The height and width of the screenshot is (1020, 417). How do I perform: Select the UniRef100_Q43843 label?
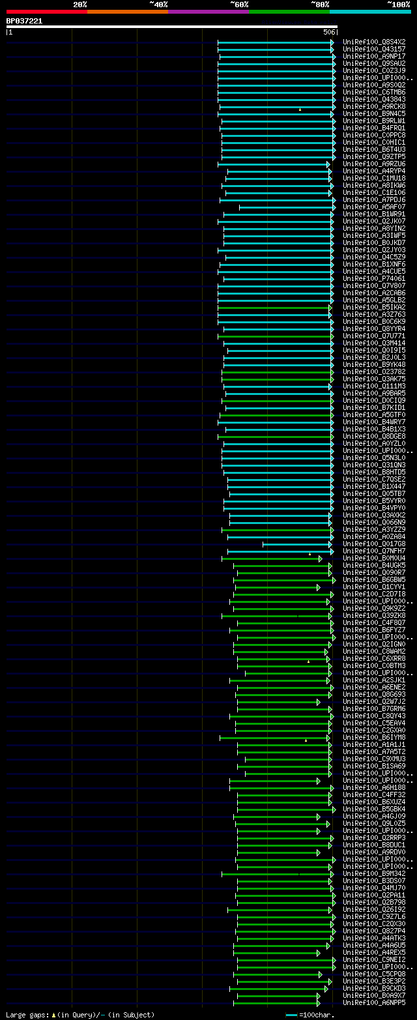click(374, 99)
